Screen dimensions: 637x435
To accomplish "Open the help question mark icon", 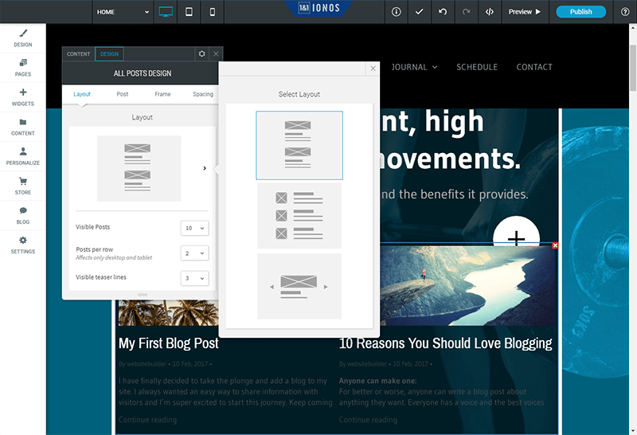I will pyautogui.click(x=625, y=12).
